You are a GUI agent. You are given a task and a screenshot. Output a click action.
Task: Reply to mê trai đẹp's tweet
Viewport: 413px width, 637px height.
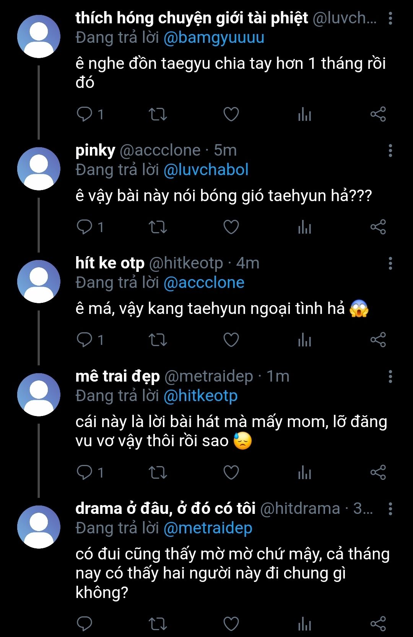tap(85, 473)
